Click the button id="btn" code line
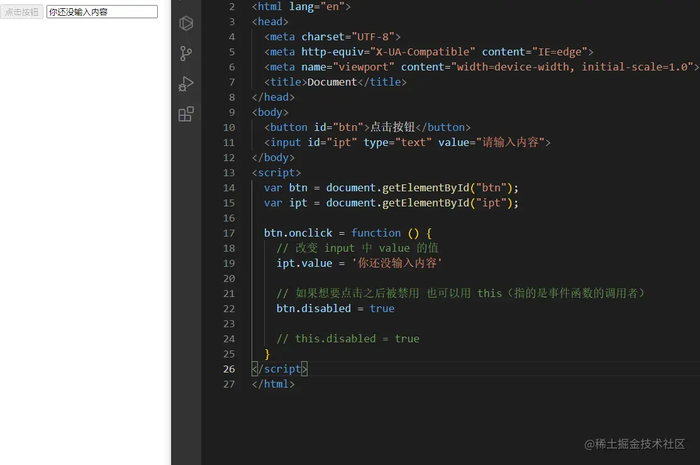The height and width of the screenshot is (465, 700). (x=367, y=127)
